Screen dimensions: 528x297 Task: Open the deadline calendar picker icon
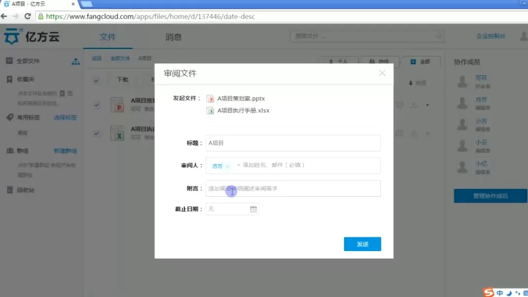[253, 210]
